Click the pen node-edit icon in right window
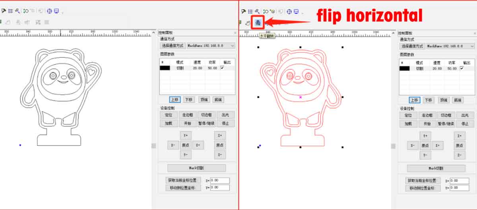 pos(243,11)
